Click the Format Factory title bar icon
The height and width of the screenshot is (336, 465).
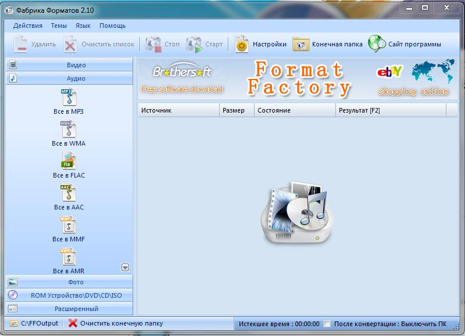(9, 10)
